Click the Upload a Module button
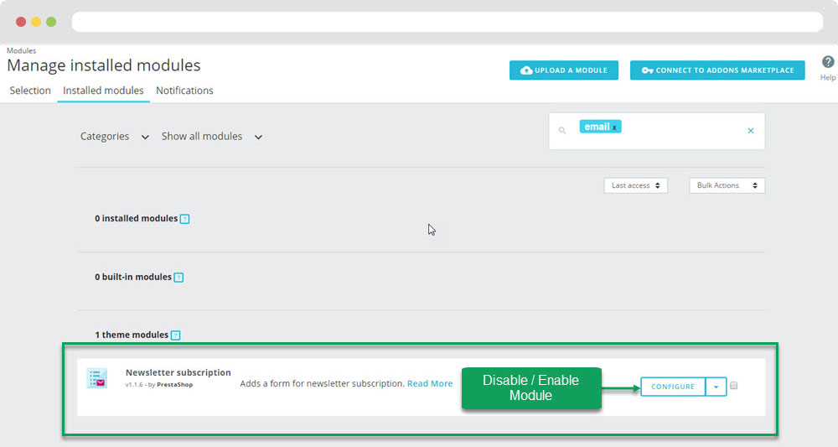 [564, 70]
